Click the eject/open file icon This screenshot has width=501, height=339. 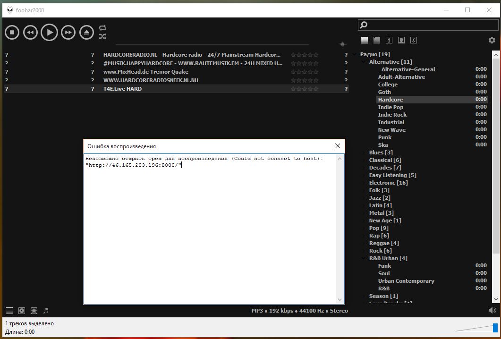point(86,32)
